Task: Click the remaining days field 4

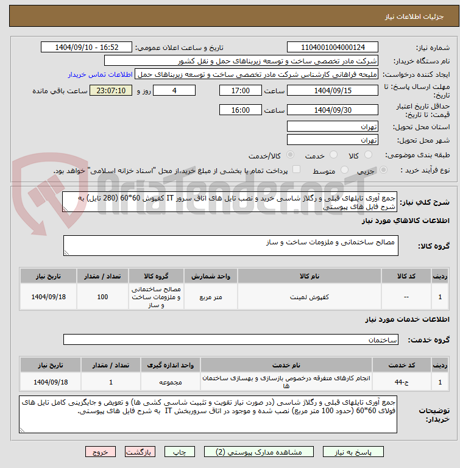Action: [x=174, y=90]
